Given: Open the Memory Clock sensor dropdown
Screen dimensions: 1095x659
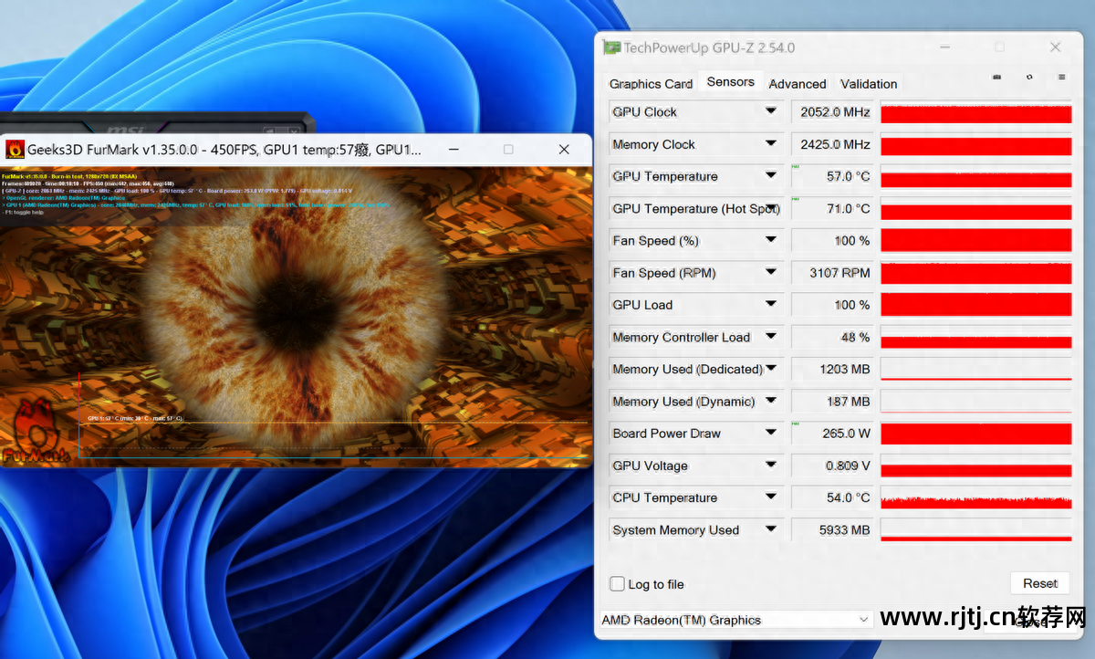Looking at the screenshot, I should [x=771, y=144].
